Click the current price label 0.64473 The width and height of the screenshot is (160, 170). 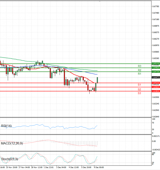156,77
